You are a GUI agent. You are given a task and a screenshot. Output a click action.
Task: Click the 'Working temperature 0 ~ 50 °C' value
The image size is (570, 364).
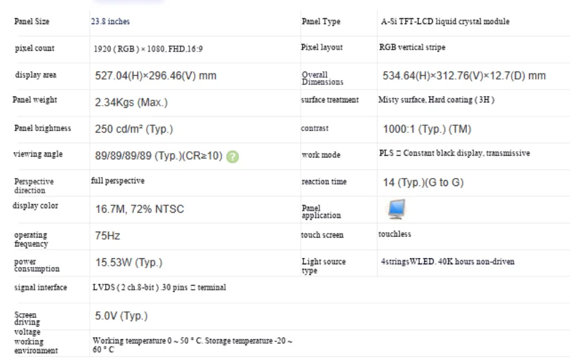point(192,345)
